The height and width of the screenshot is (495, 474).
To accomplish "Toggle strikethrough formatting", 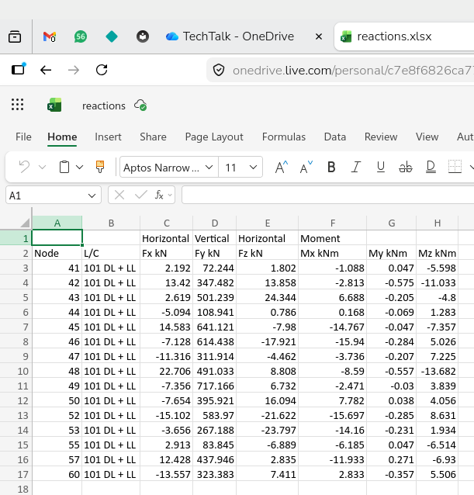I will [x=406, y=167].
